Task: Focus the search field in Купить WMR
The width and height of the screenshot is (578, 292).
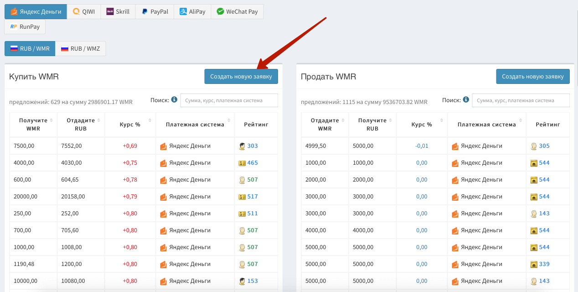Action: [229, 100]
